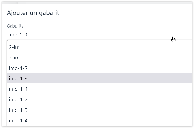Image resolution: width=194 pixels, height=128 pixels.
Task: Click the imd-1-3 text in Gabarits field
Action: (x=18, y=35)
